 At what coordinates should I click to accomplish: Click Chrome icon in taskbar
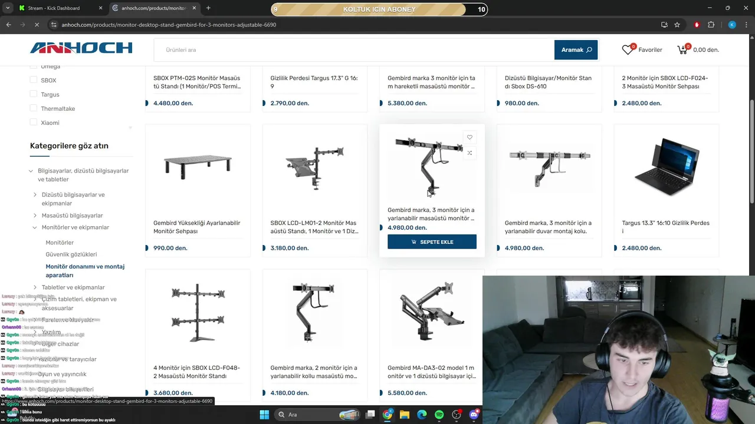click(x=387, y=415)
